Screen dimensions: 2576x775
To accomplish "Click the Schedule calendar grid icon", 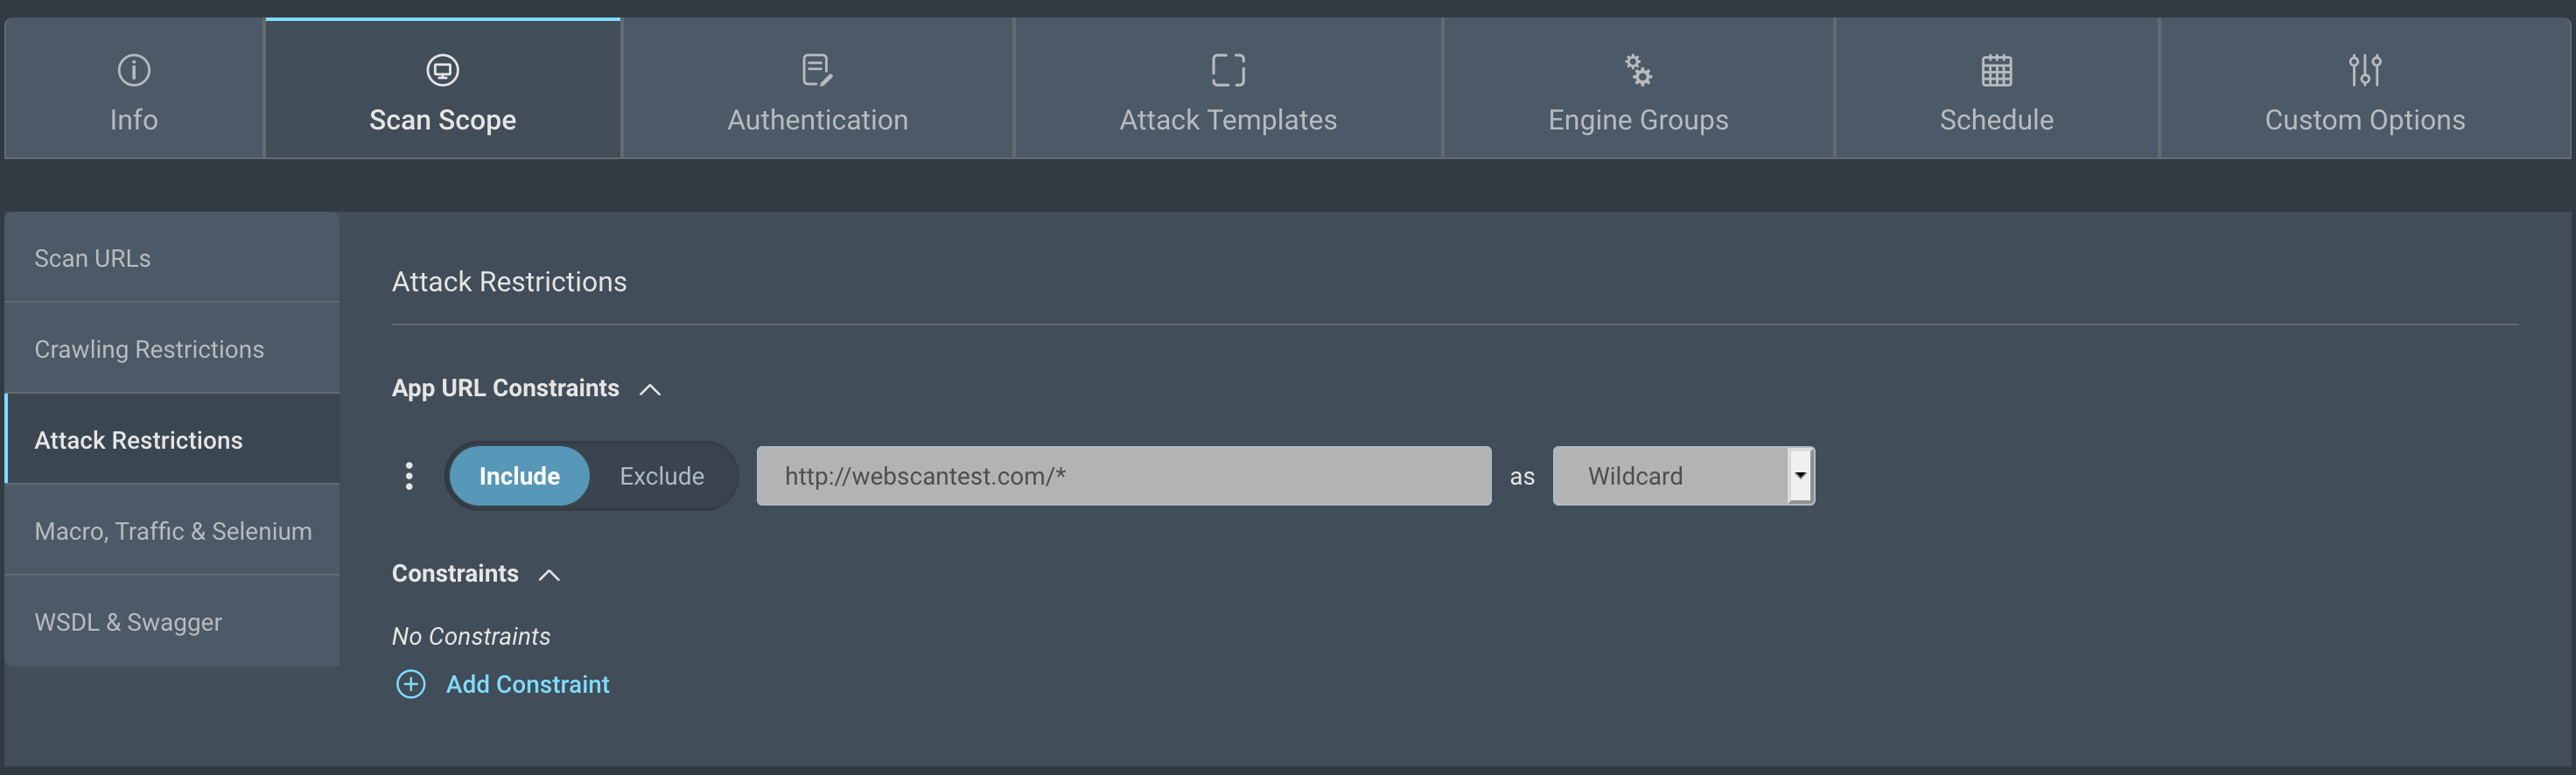I will click(1996, 70).
